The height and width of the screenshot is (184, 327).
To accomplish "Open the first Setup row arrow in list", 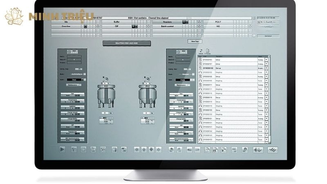I will click(x=267, y=60).
